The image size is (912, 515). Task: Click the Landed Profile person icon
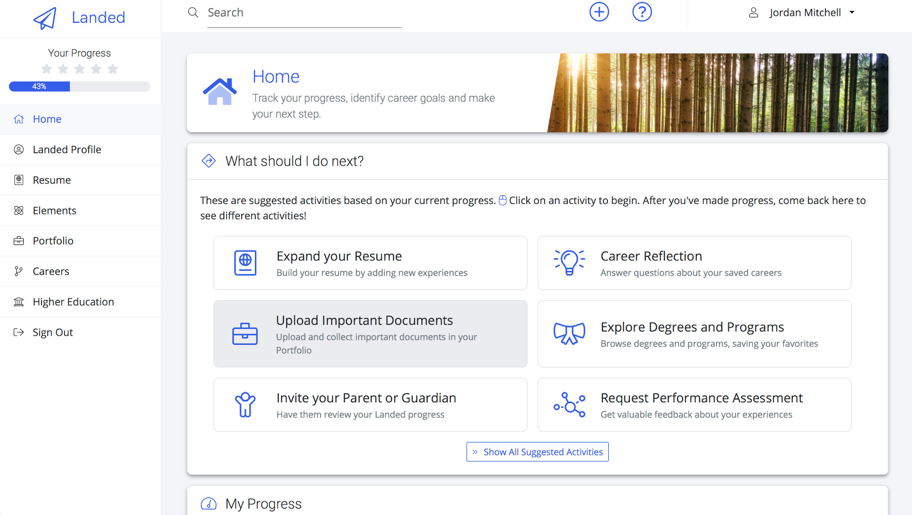19,150
